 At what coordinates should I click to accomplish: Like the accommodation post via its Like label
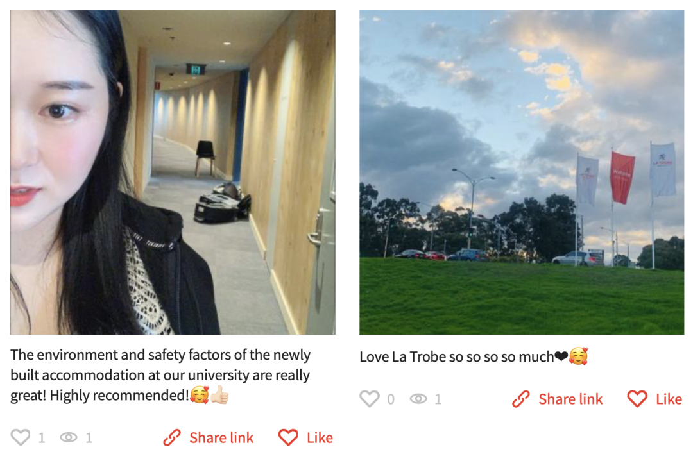(320, 437)
